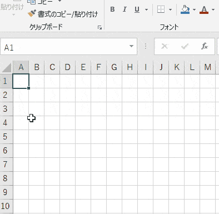Viewport: 219px width, 214px height.
Task: Open borders dropdown arrow
Action: pos(170,9)
